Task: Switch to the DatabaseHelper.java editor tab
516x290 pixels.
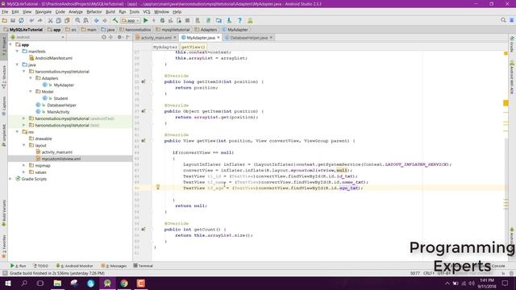Action: pos(249,38)
